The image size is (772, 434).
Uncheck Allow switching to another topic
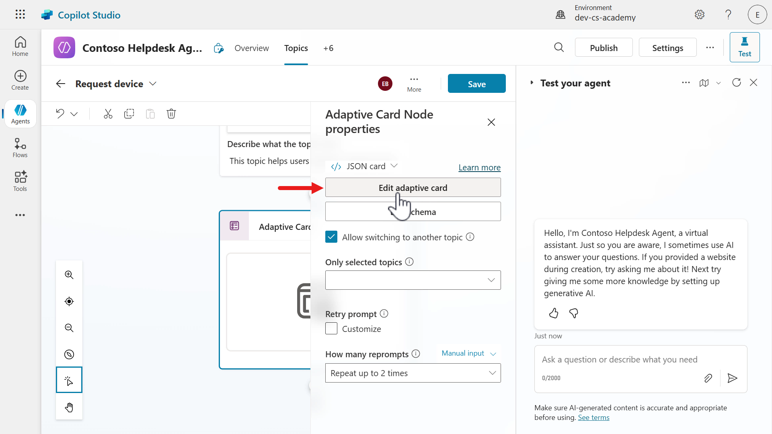(x=331, y=237)
